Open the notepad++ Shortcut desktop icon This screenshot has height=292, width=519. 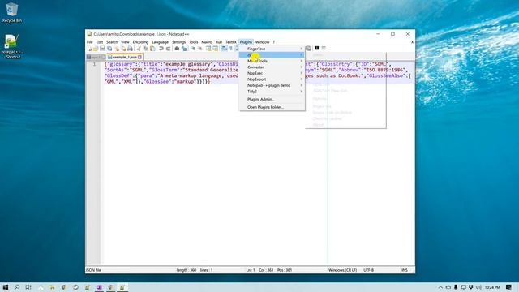[12, 46]
